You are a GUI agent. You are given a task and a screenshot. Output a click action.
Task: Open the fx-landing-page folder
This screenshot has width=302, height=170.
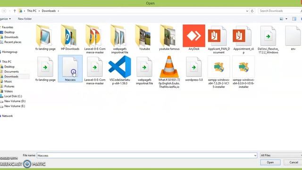point(45,38)
